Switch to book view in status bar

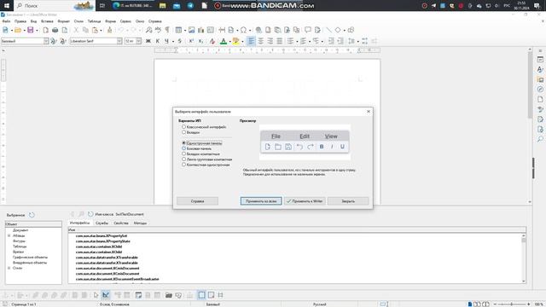pyautogui.click(x=486, y=304)
